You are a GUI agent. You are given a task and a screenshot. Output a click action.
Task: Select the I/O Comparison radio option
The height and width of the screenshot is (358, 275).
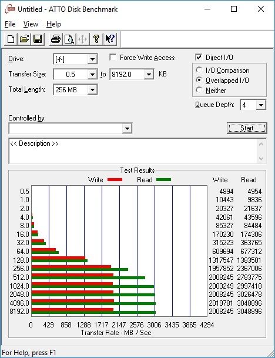199,71
